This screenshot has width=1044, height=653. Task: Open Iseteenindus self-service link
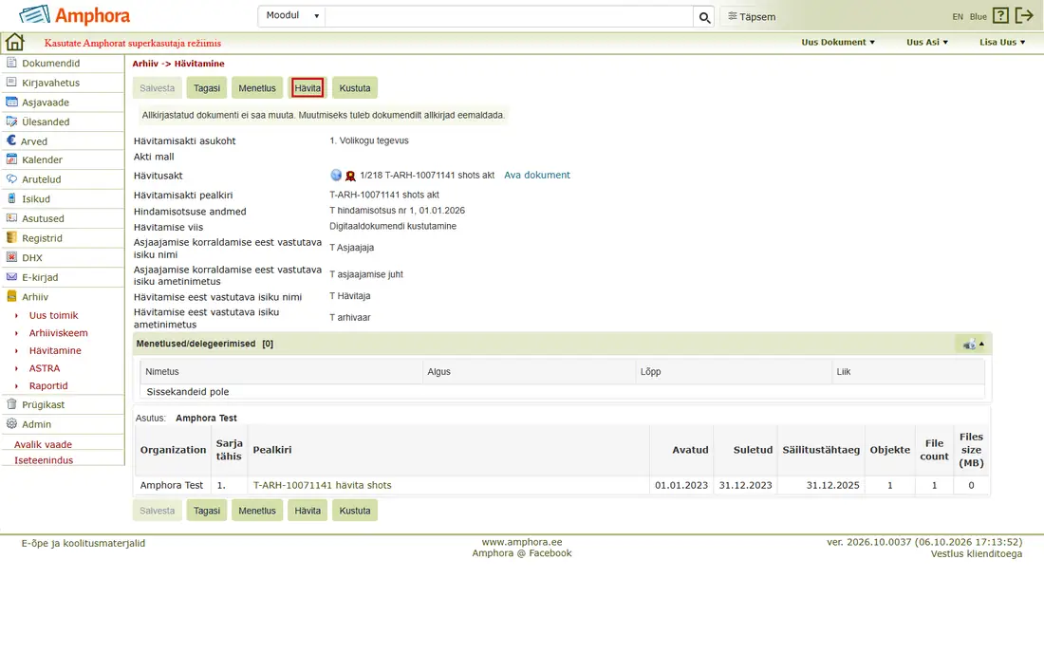pos(44,460)
